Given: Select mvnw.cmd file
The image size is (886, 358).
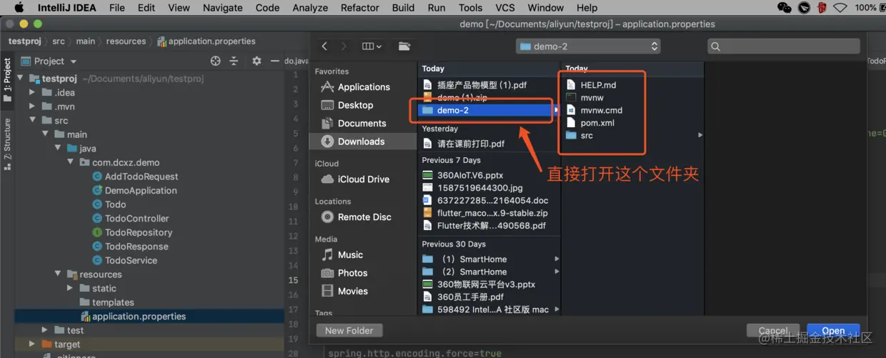Looking at the screenshot, I should [x=601, y=111].
